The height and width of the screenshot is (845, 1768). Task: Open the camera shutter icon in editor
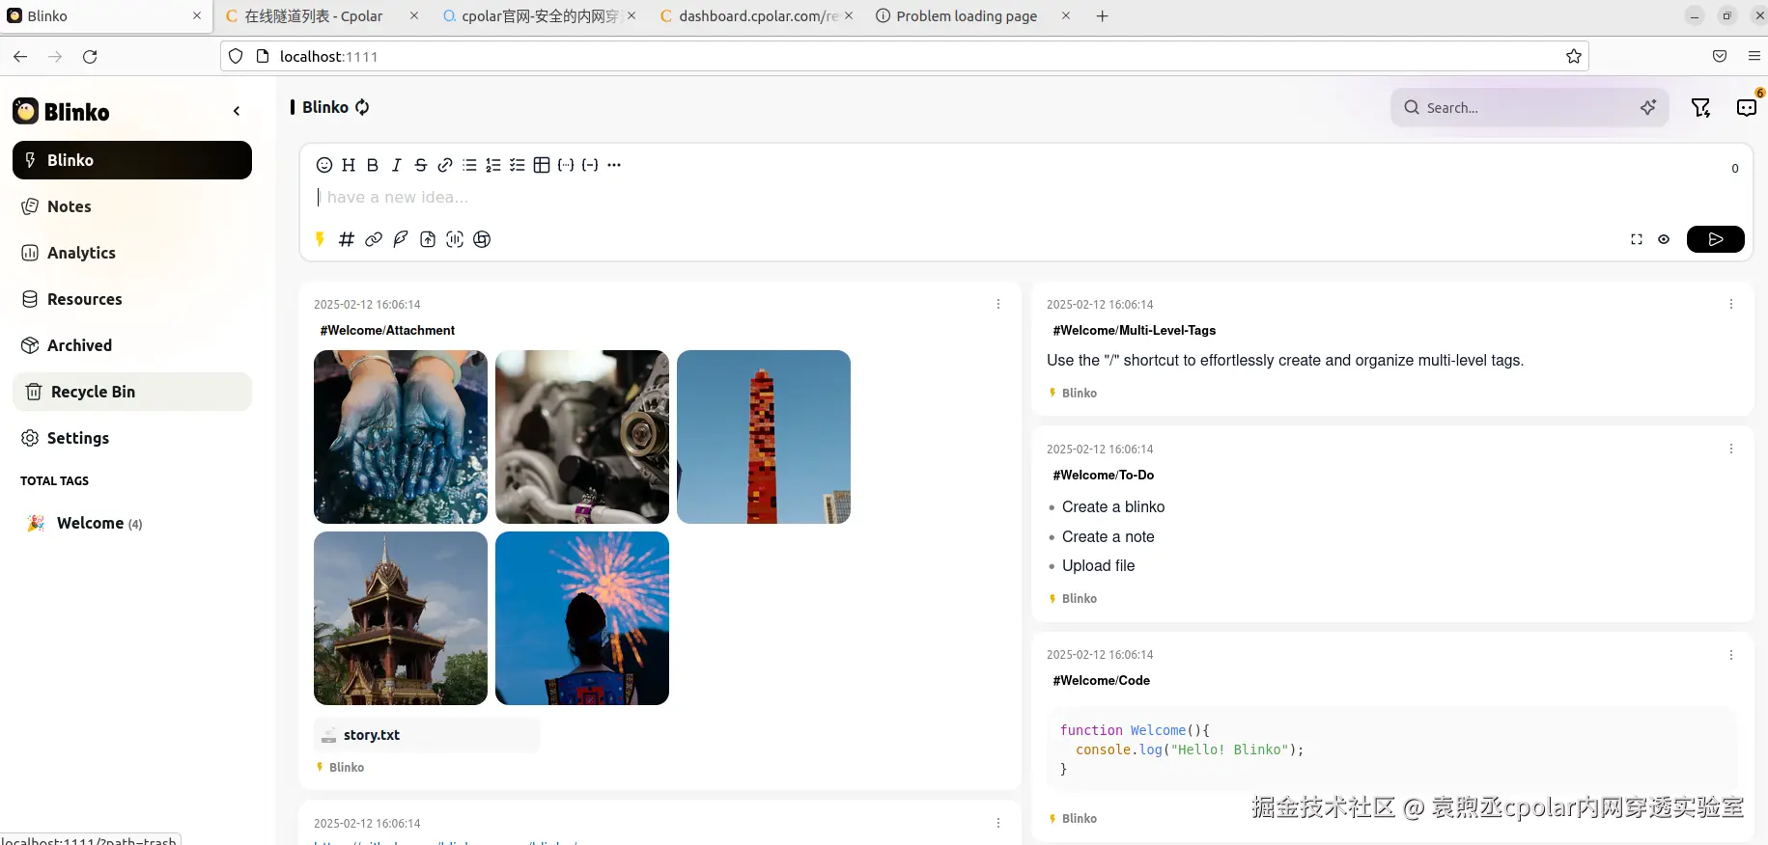482,239
